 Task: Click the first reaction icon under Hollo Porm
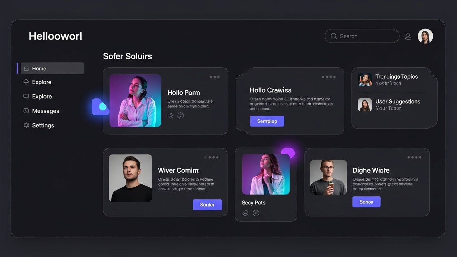(170, 116)
